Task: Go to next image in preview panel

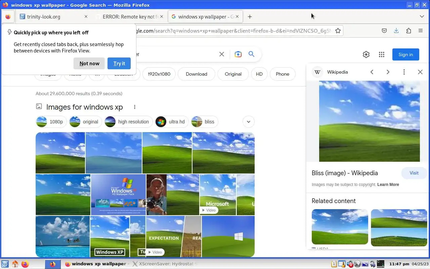Action: point(388,72)
